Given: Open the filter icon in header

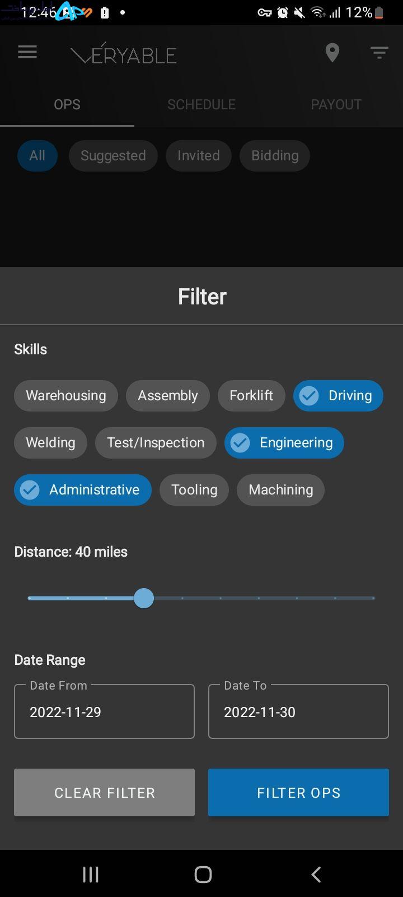Looking at the screenshot, I should pos(379,53).
